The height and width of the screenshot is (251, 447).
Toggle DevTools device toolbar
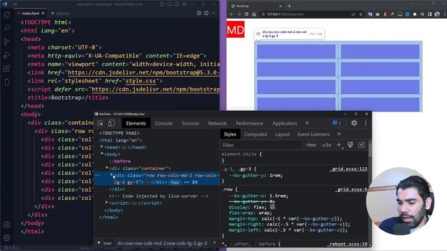click(x=112, y=123)
